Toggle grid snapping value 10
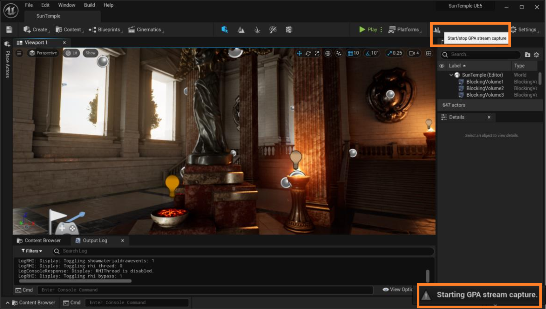Viewport: 546px width, 309px height. pyautogui.click(x=353, y=53)
